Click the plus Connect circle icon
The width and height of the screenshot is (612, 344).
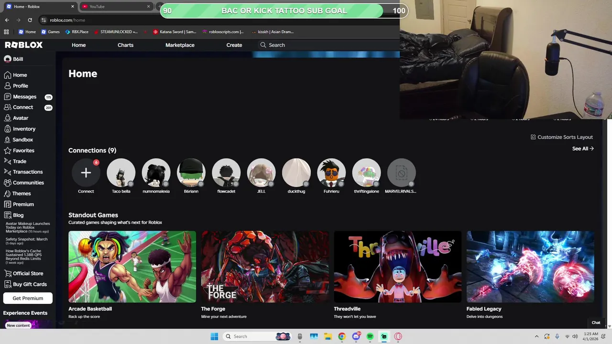tap(86, 172)
